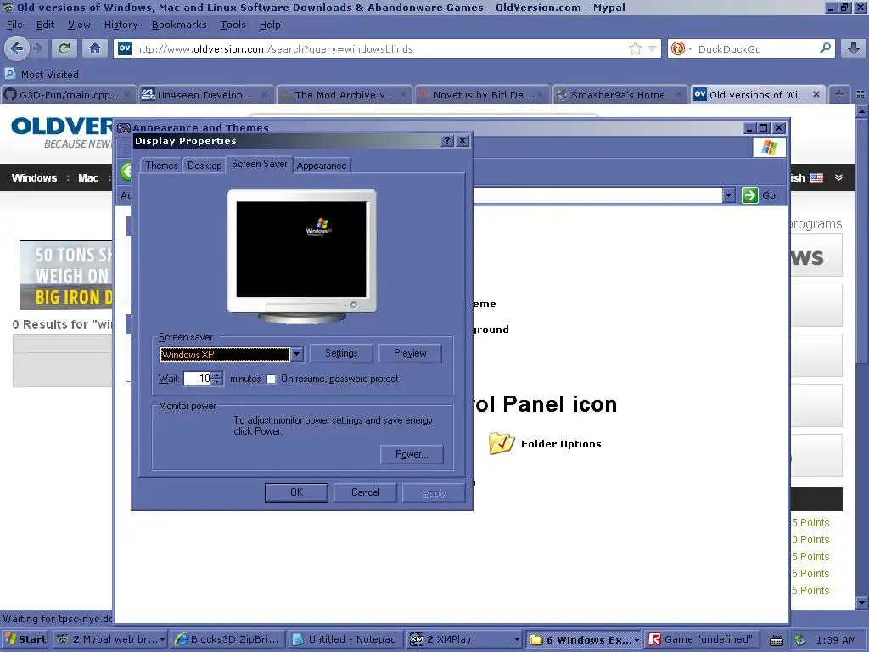Open the Tools menu
The image size is (869, 652).
(233, 25)
